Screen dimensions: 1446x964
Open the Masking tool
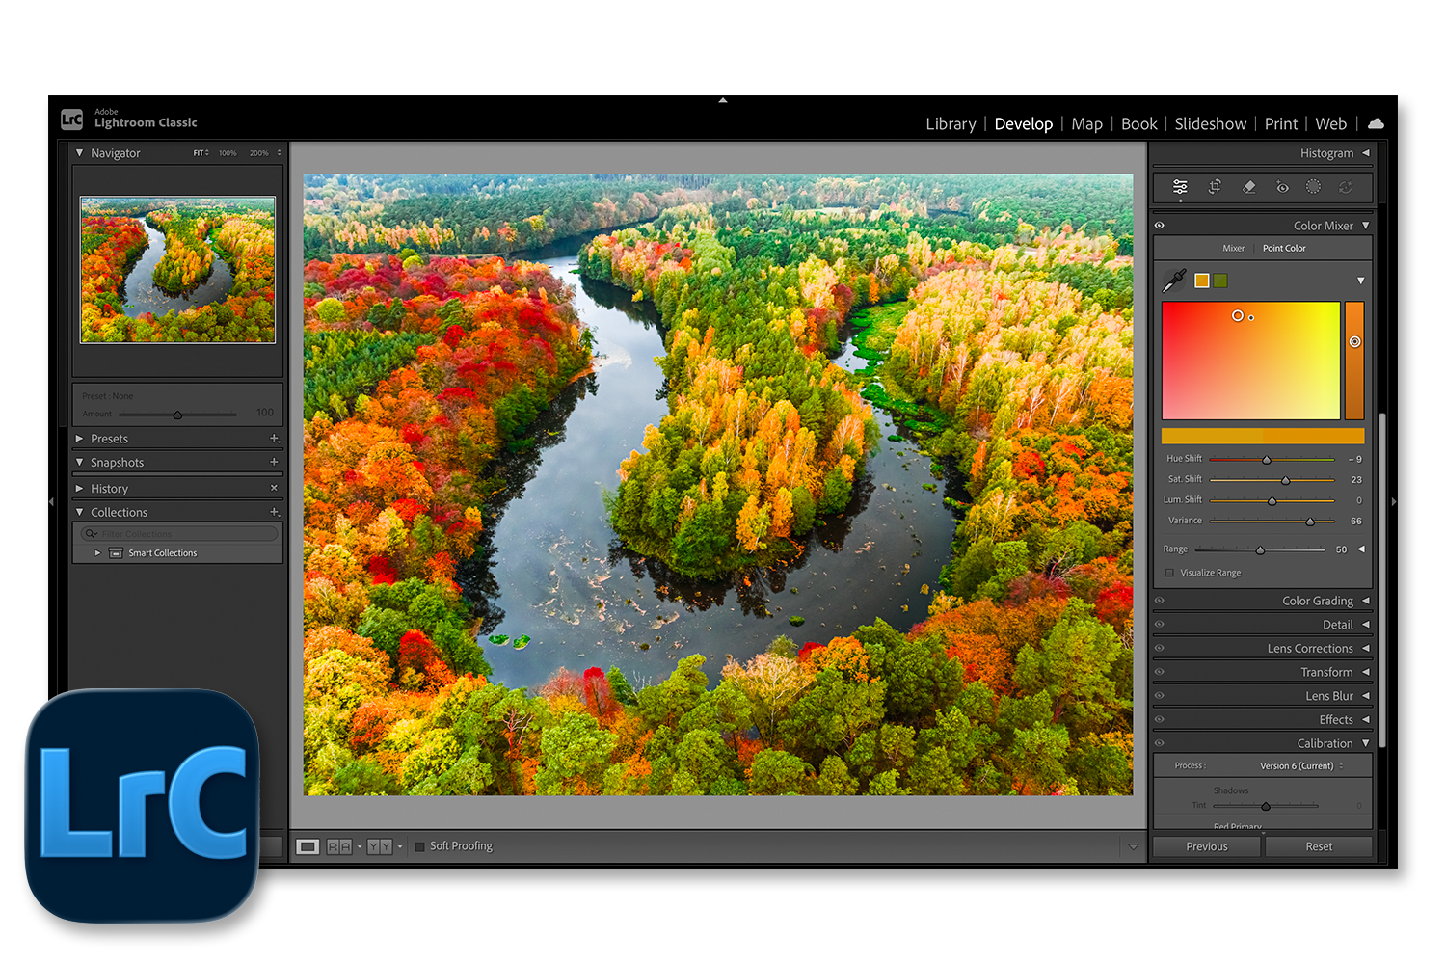1313,187
